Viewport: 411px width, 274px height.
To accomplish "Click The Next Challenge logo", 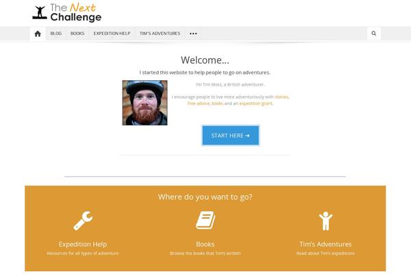I will click(67, 12).
